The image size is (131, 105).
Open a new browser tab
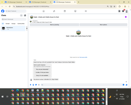pos(79,2)
